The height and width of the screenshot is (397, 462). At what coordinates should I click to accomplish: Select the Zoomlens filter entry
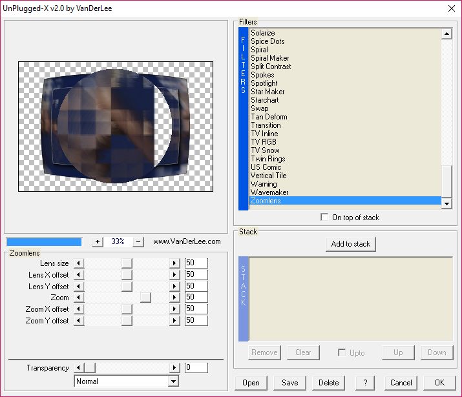tap(345, 201)
